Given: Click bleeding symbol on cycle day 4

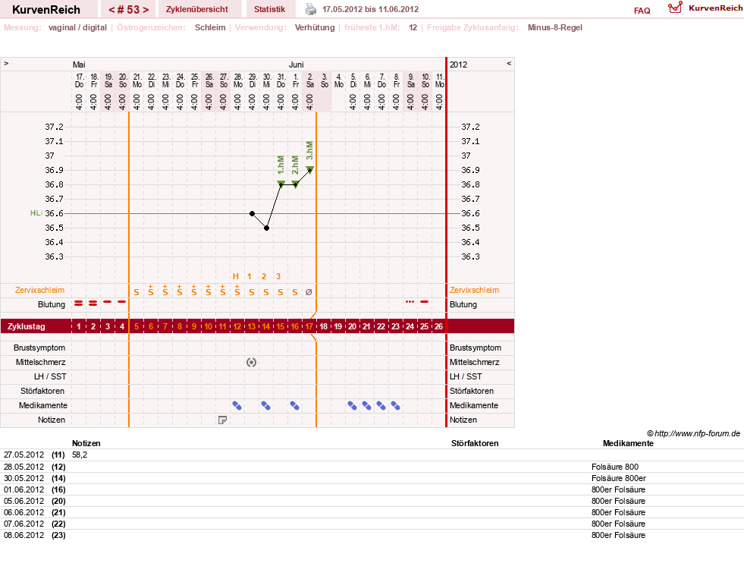Looking at the screenshot, I should [122, 302].
